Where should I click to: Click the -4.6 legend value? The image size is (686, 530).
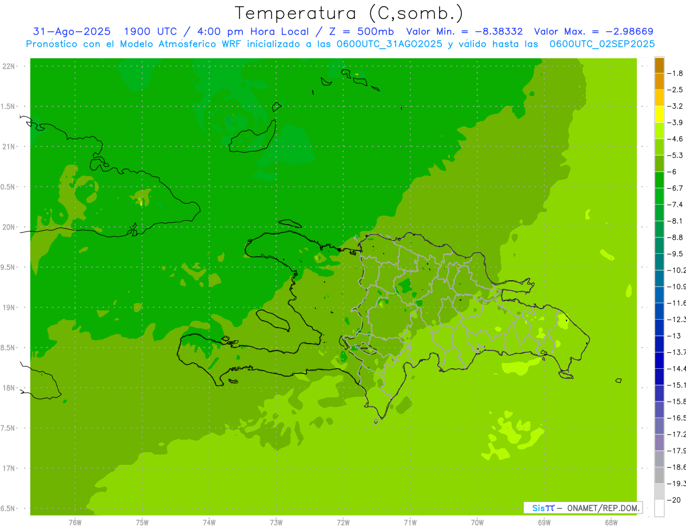[675, 139]
